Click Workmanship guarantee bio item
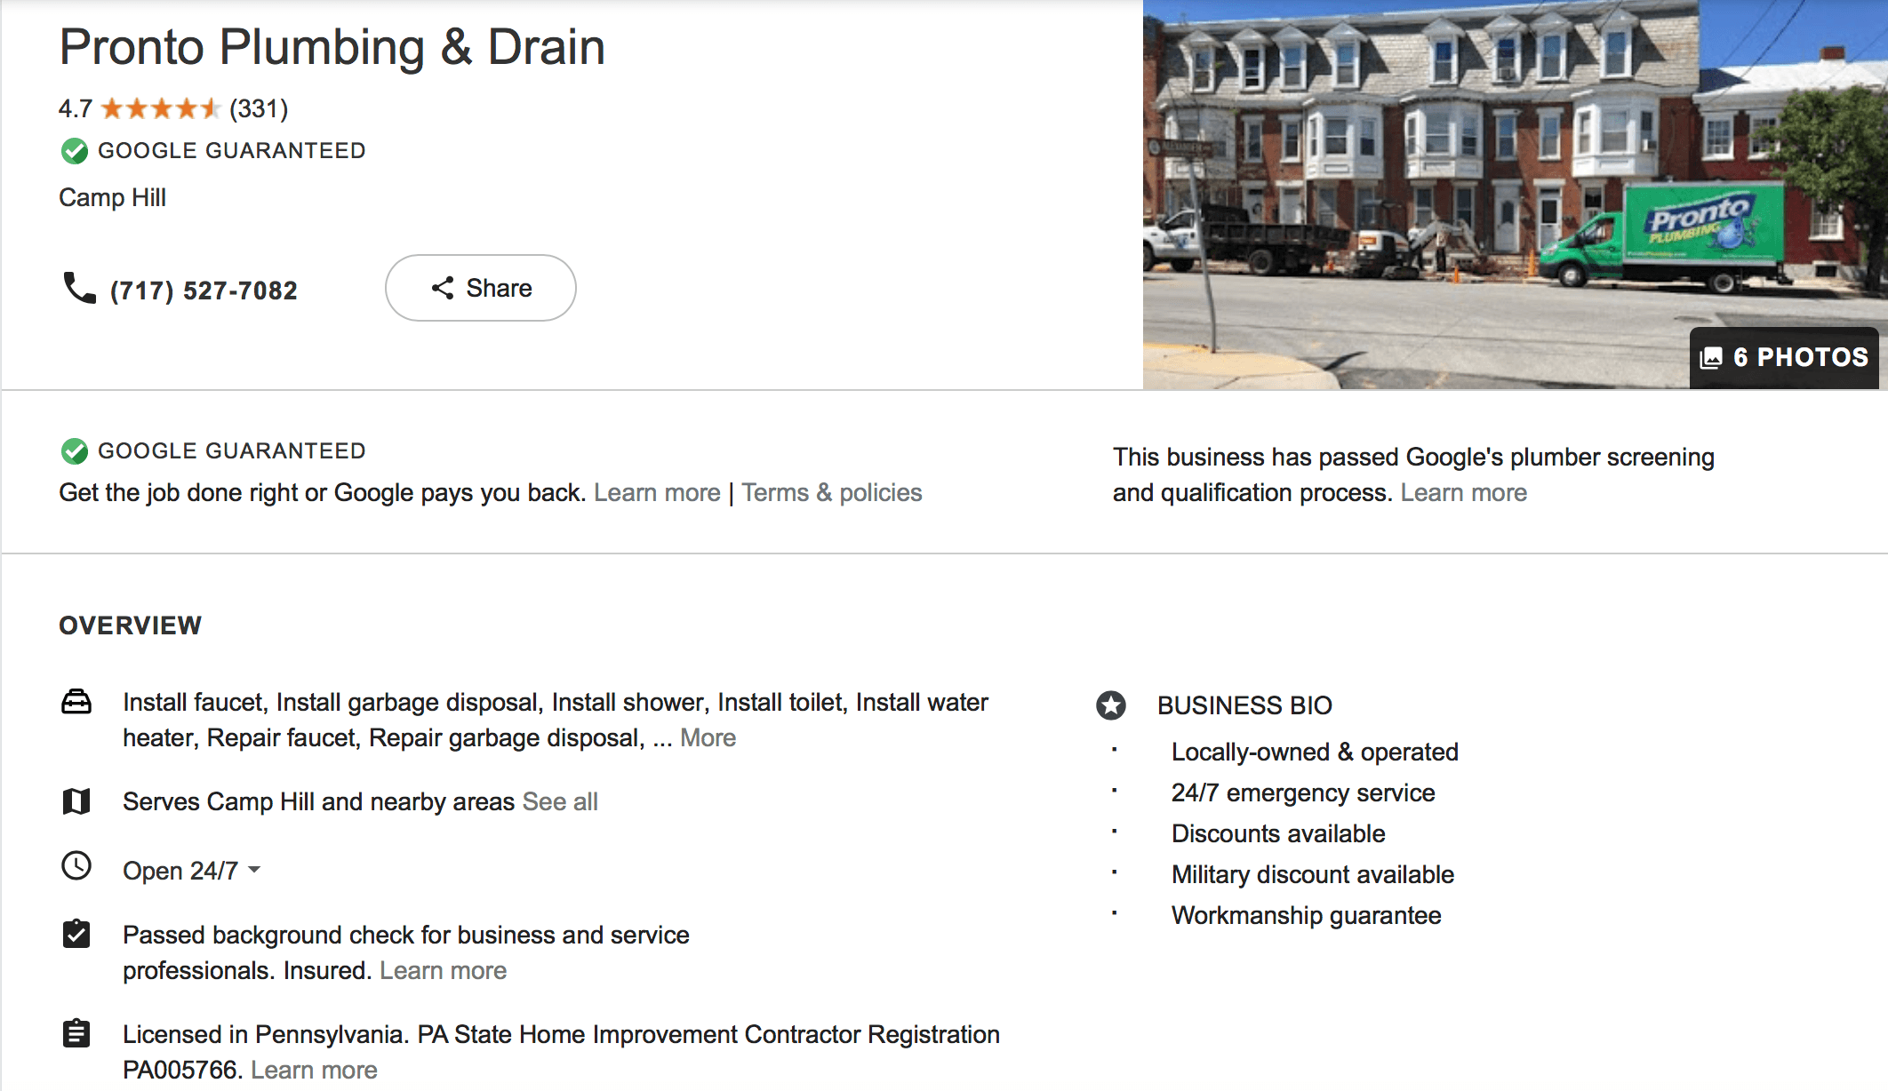Viewport: 1888px width, 1091px height. (1307, 916)
